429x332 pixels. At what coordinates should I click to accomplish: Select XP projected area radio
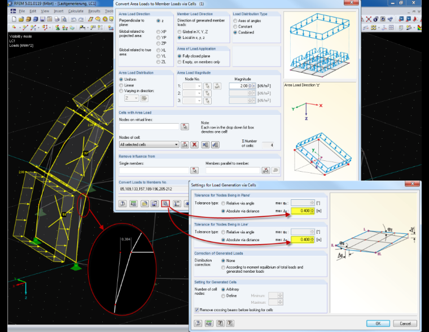tap(159, 32)
